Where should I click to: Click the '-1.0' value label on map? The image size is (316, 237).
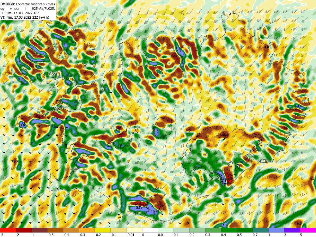(x=266, y=47)
